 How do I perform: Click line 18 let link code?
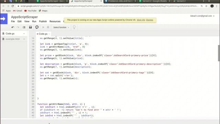point(64,44)
